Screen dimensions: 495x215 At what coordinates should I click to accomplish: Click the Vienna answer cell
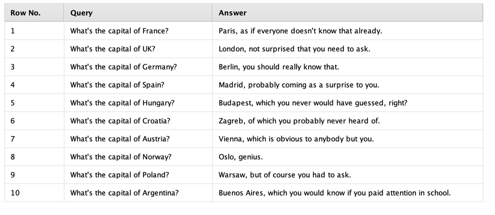pyautogui.click(x=296, y=139)
